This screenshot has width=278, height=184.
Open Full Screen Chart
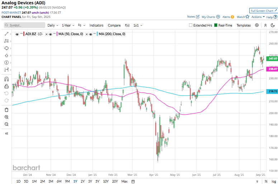point(264,11)
